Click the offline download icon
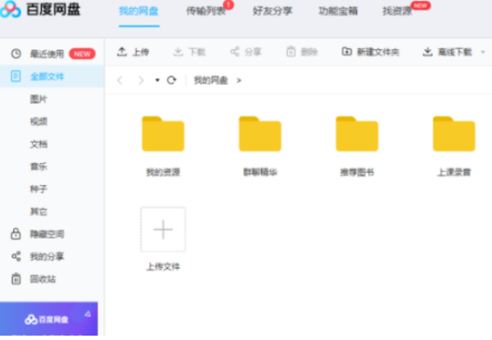Viewport: 492px width, 340px height. click(x=428, y=51)
